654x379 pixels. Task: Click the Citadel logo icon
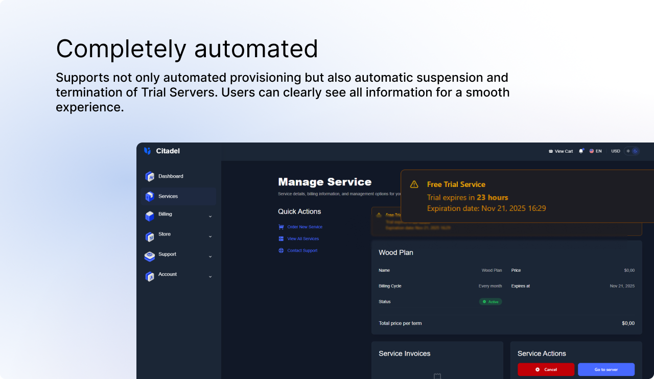click(x=147, y=151)
